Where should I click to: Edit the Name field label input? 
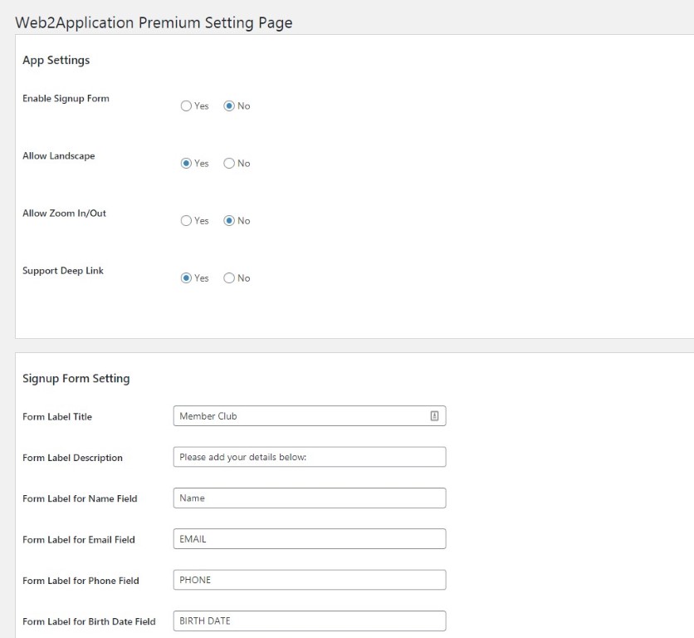(310, 498)
